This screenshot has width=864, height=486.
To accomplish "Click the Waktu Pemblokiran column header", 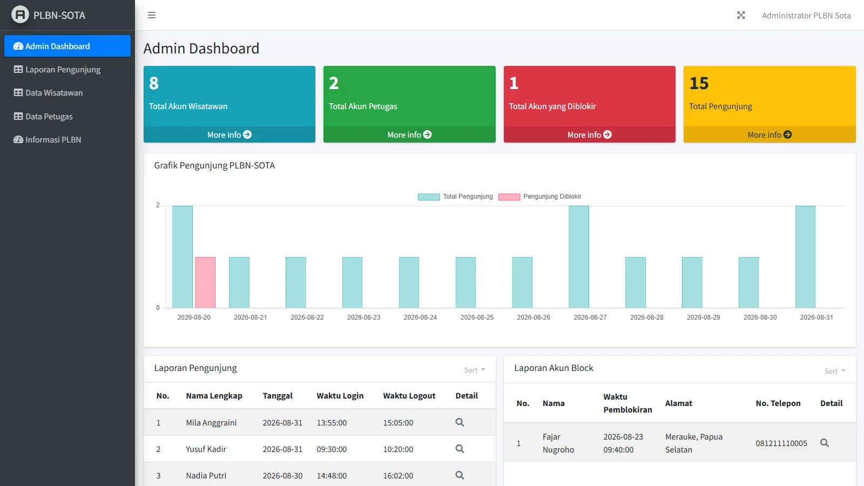I will (x=627, y=403).
